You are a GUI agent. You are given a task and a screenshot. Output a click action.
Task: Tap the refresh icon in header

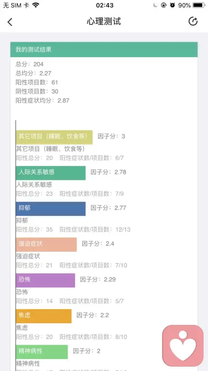pos(193,21)
